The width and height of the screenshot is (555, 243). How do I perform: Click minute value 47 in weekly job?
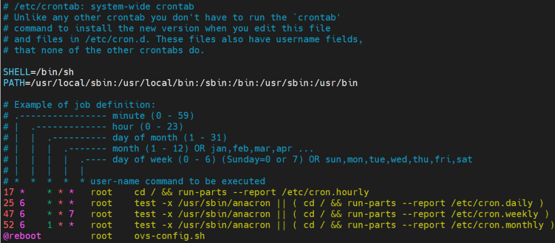click(9, 214)
